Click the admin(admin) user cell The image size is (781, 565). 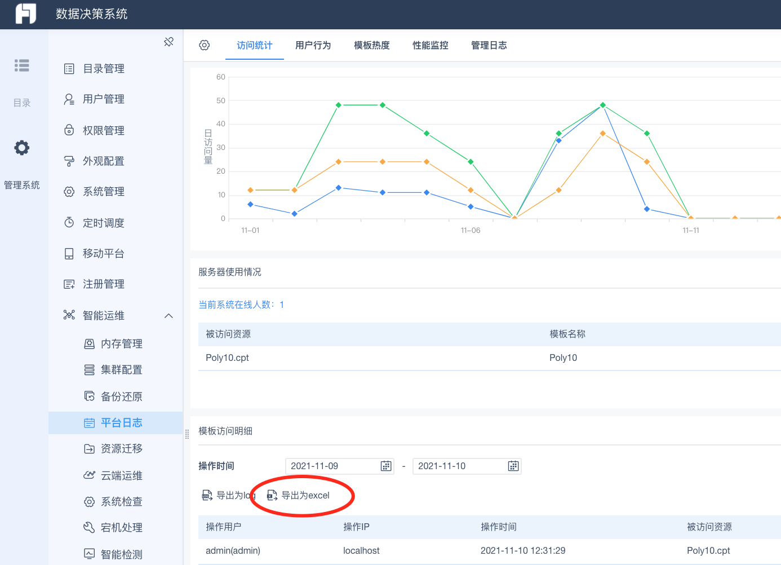233,550
